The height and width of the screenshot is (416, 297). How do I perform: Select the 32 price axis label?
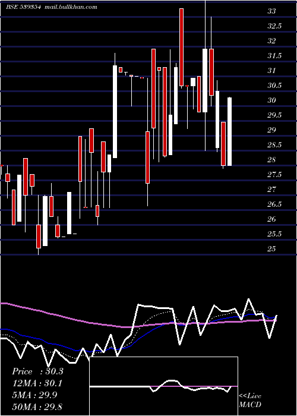coord(272,41)
